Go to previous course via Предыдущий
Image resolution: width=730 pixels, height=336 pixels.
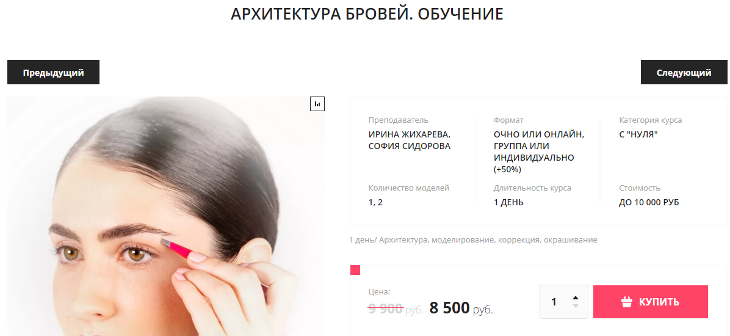pos(53,72)
